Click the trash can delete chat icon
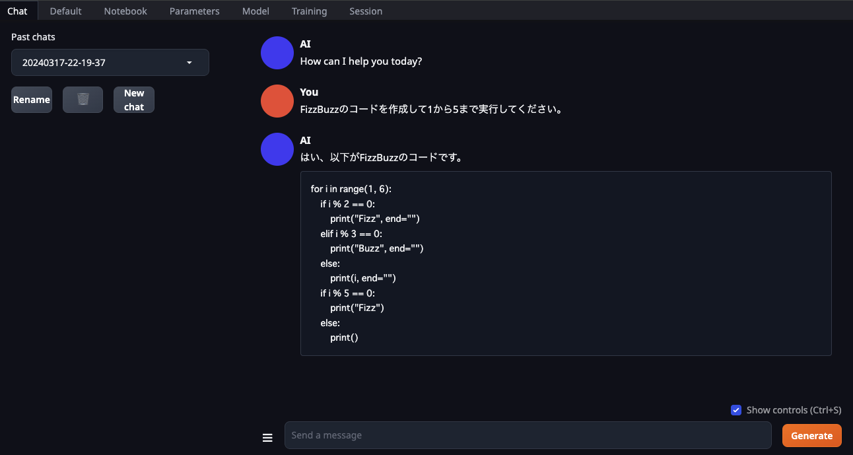Screen dimensions: 853x455 click(83, 100)
